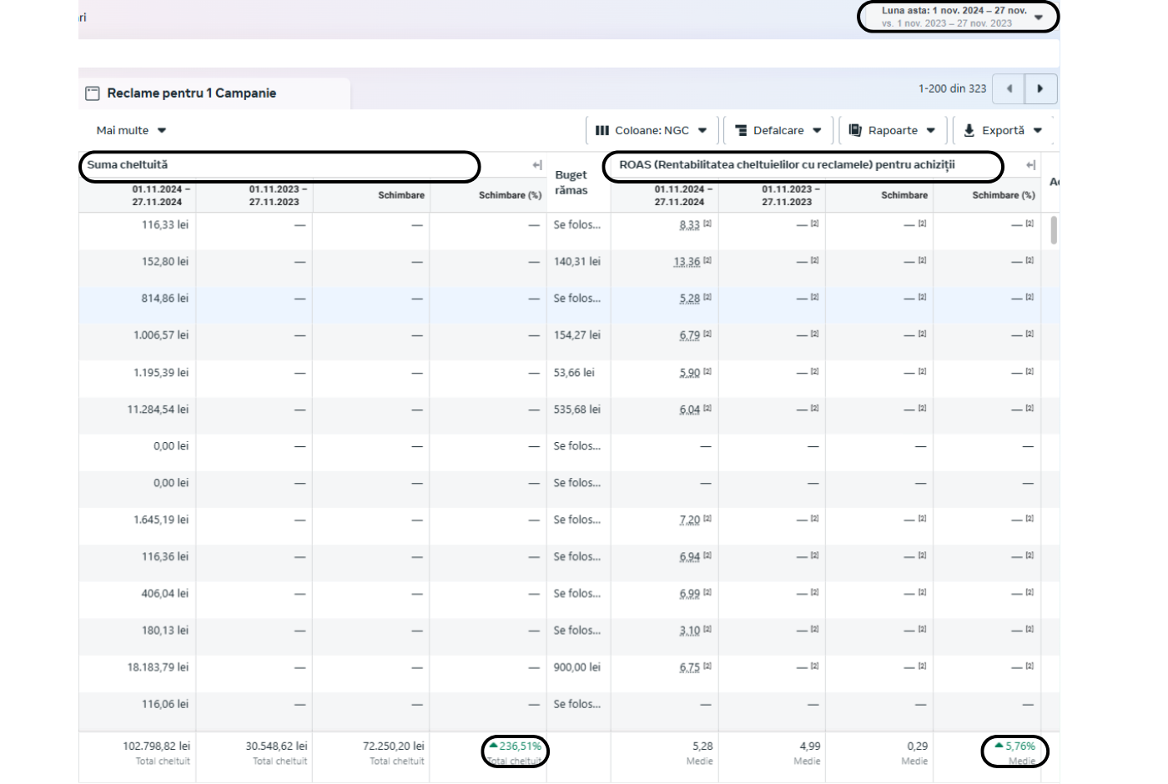Click the ROAS value 13,36
This screenshot has width=1168, height=784.
[x=687, y=262]
